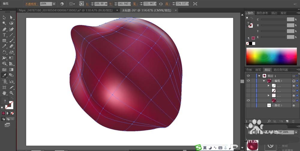Screen dimensions: 300x151
Task: Switch to the 渐变 tab
Action: (x=283, y=13)
